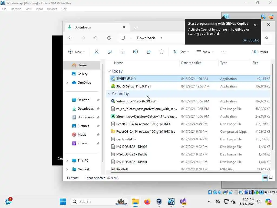This screenshot has height=208, width=277.
Task: Open Visual Studio from taskbar
Action: click(183, 201)
